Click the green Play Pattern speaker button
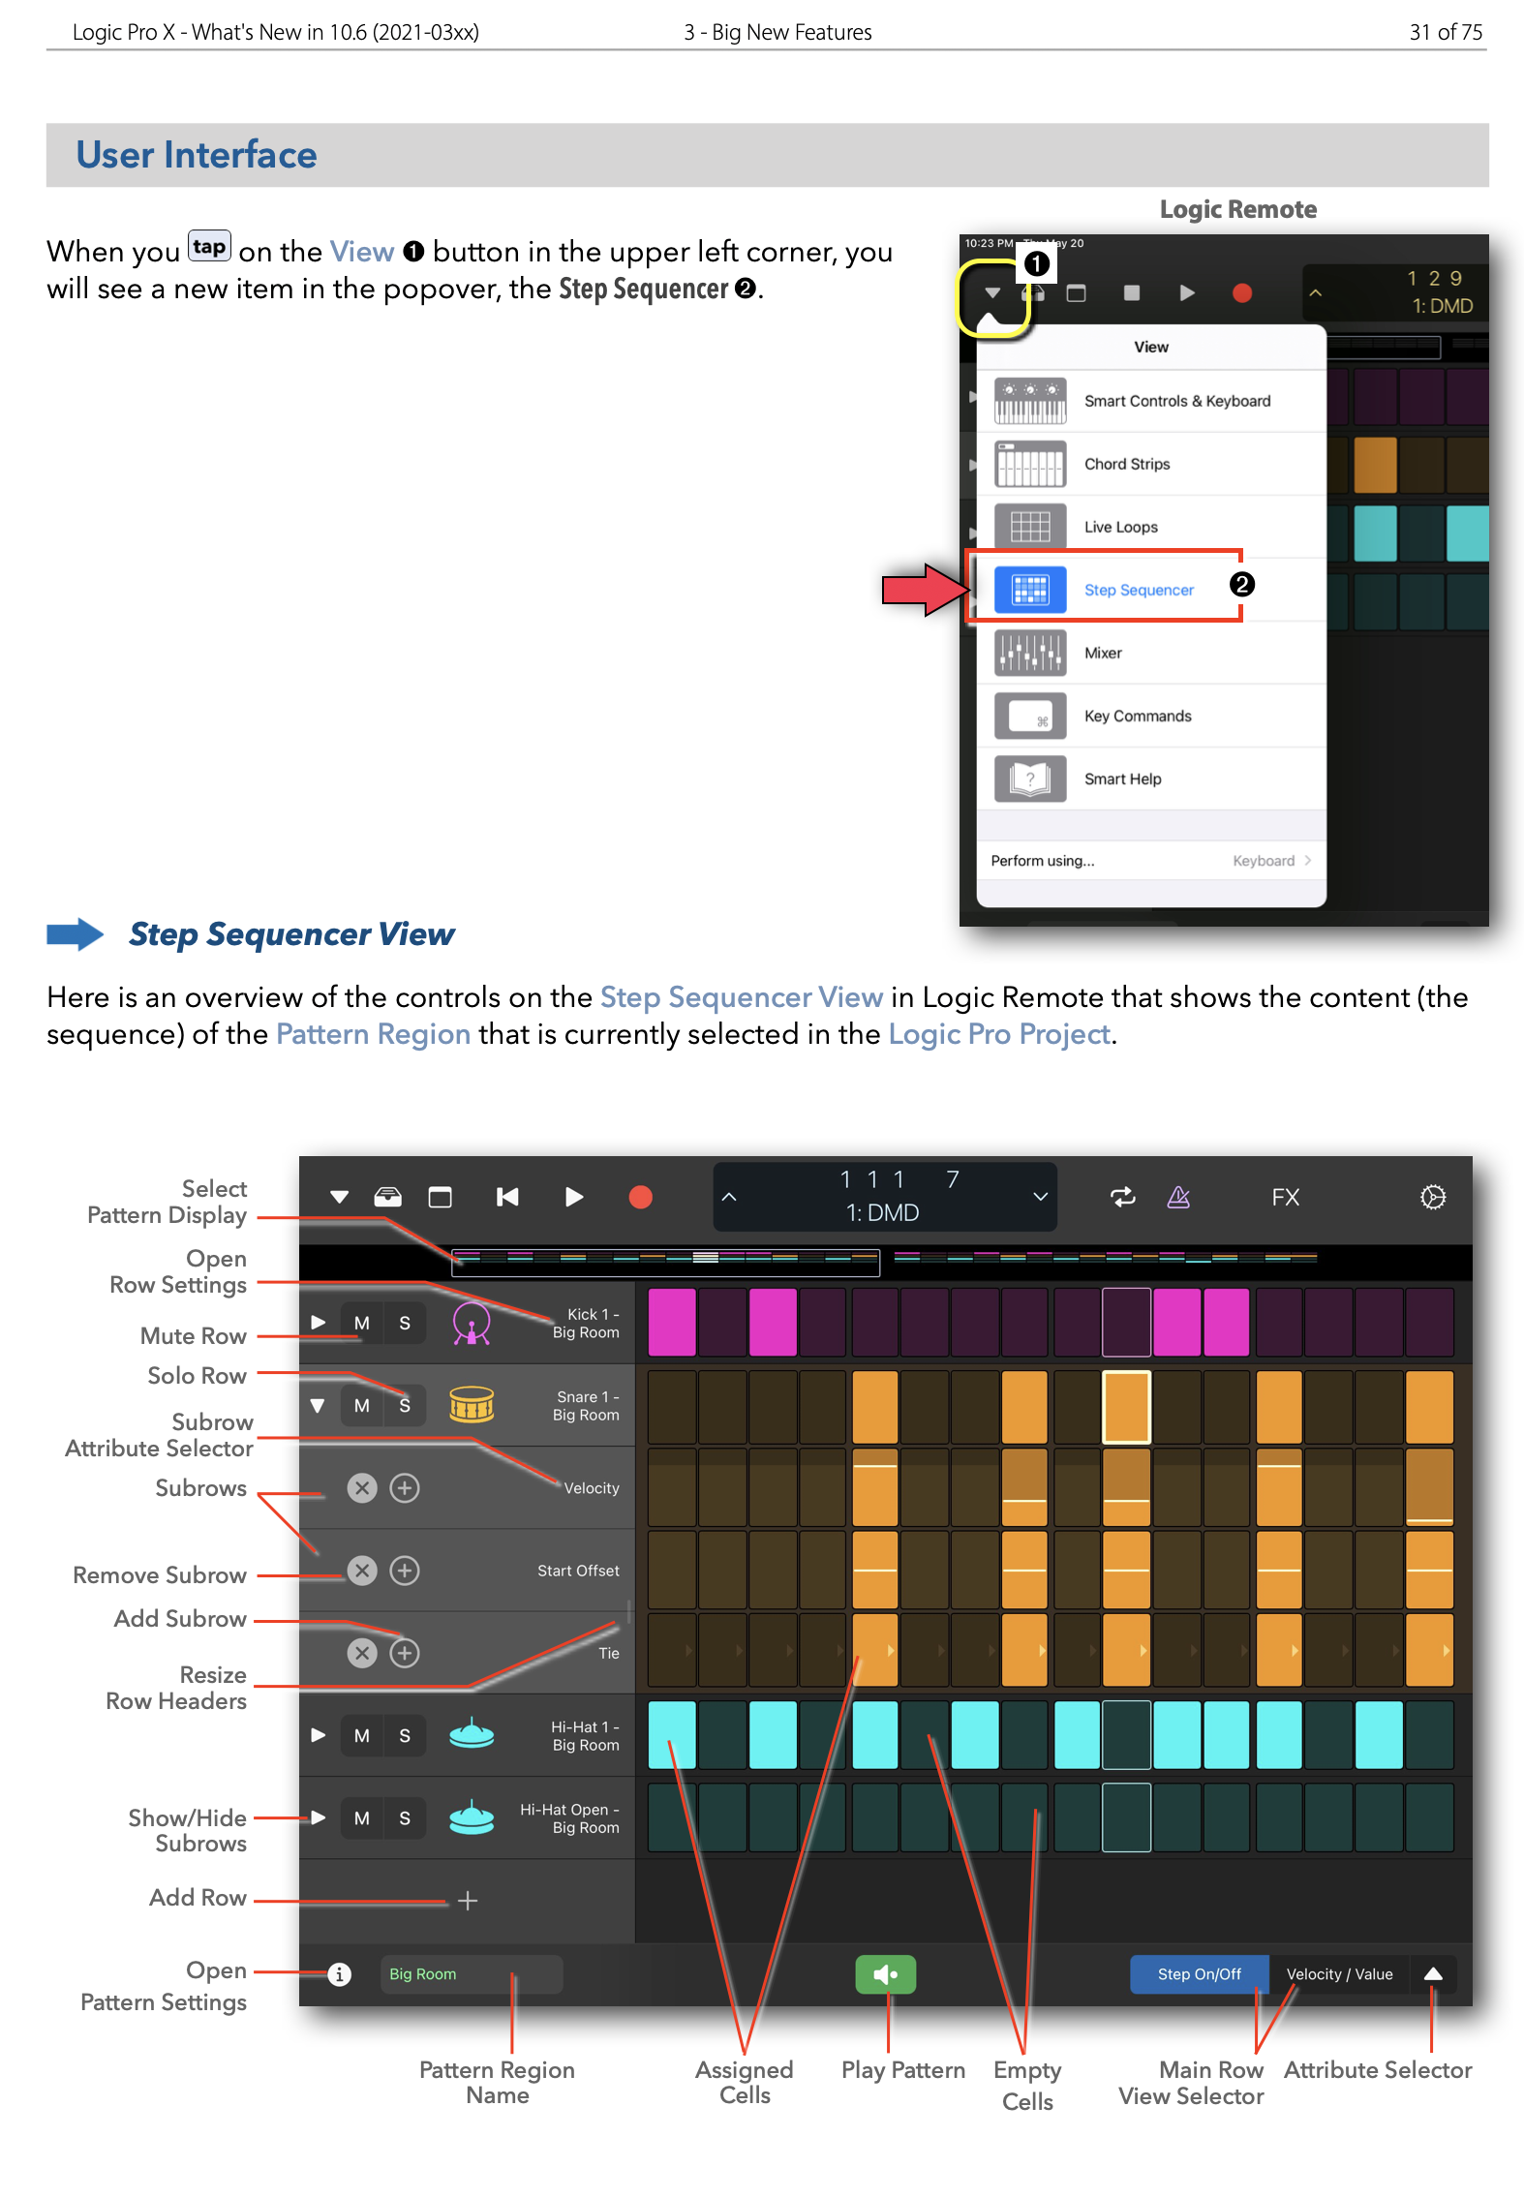The height and width of the screenshot is (2198, 1524). pyautogui.click(x=885, y=1974)
